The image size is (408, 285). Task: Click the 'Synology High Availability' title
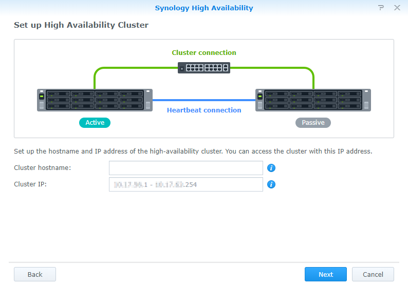coord(204,8)
